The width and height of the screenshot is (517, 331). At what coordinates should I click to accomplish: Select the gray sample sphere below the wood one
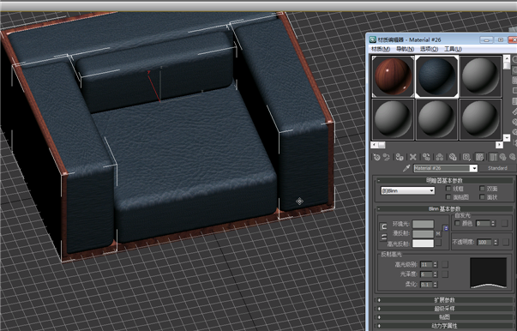[x=393, y=119]
